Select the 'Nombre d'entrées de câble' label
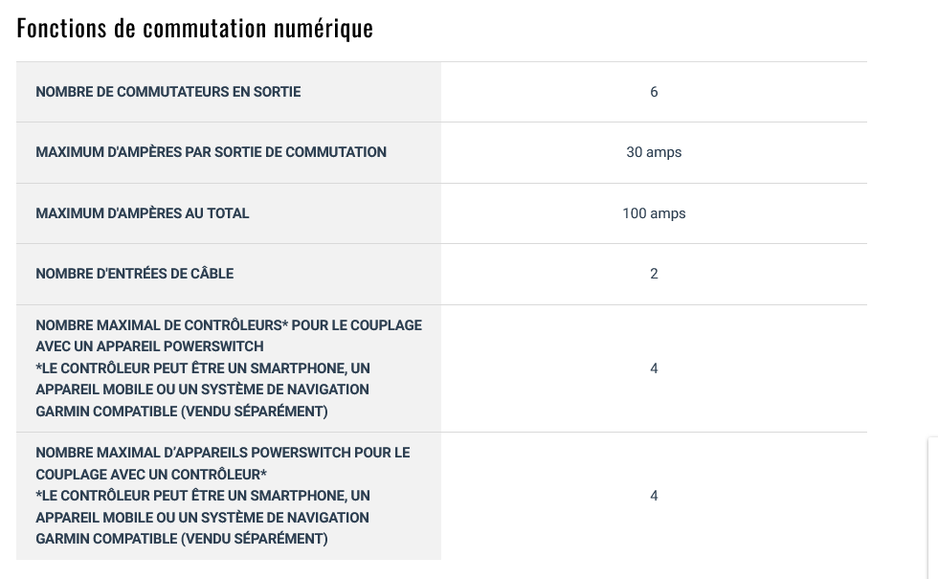 135,274
